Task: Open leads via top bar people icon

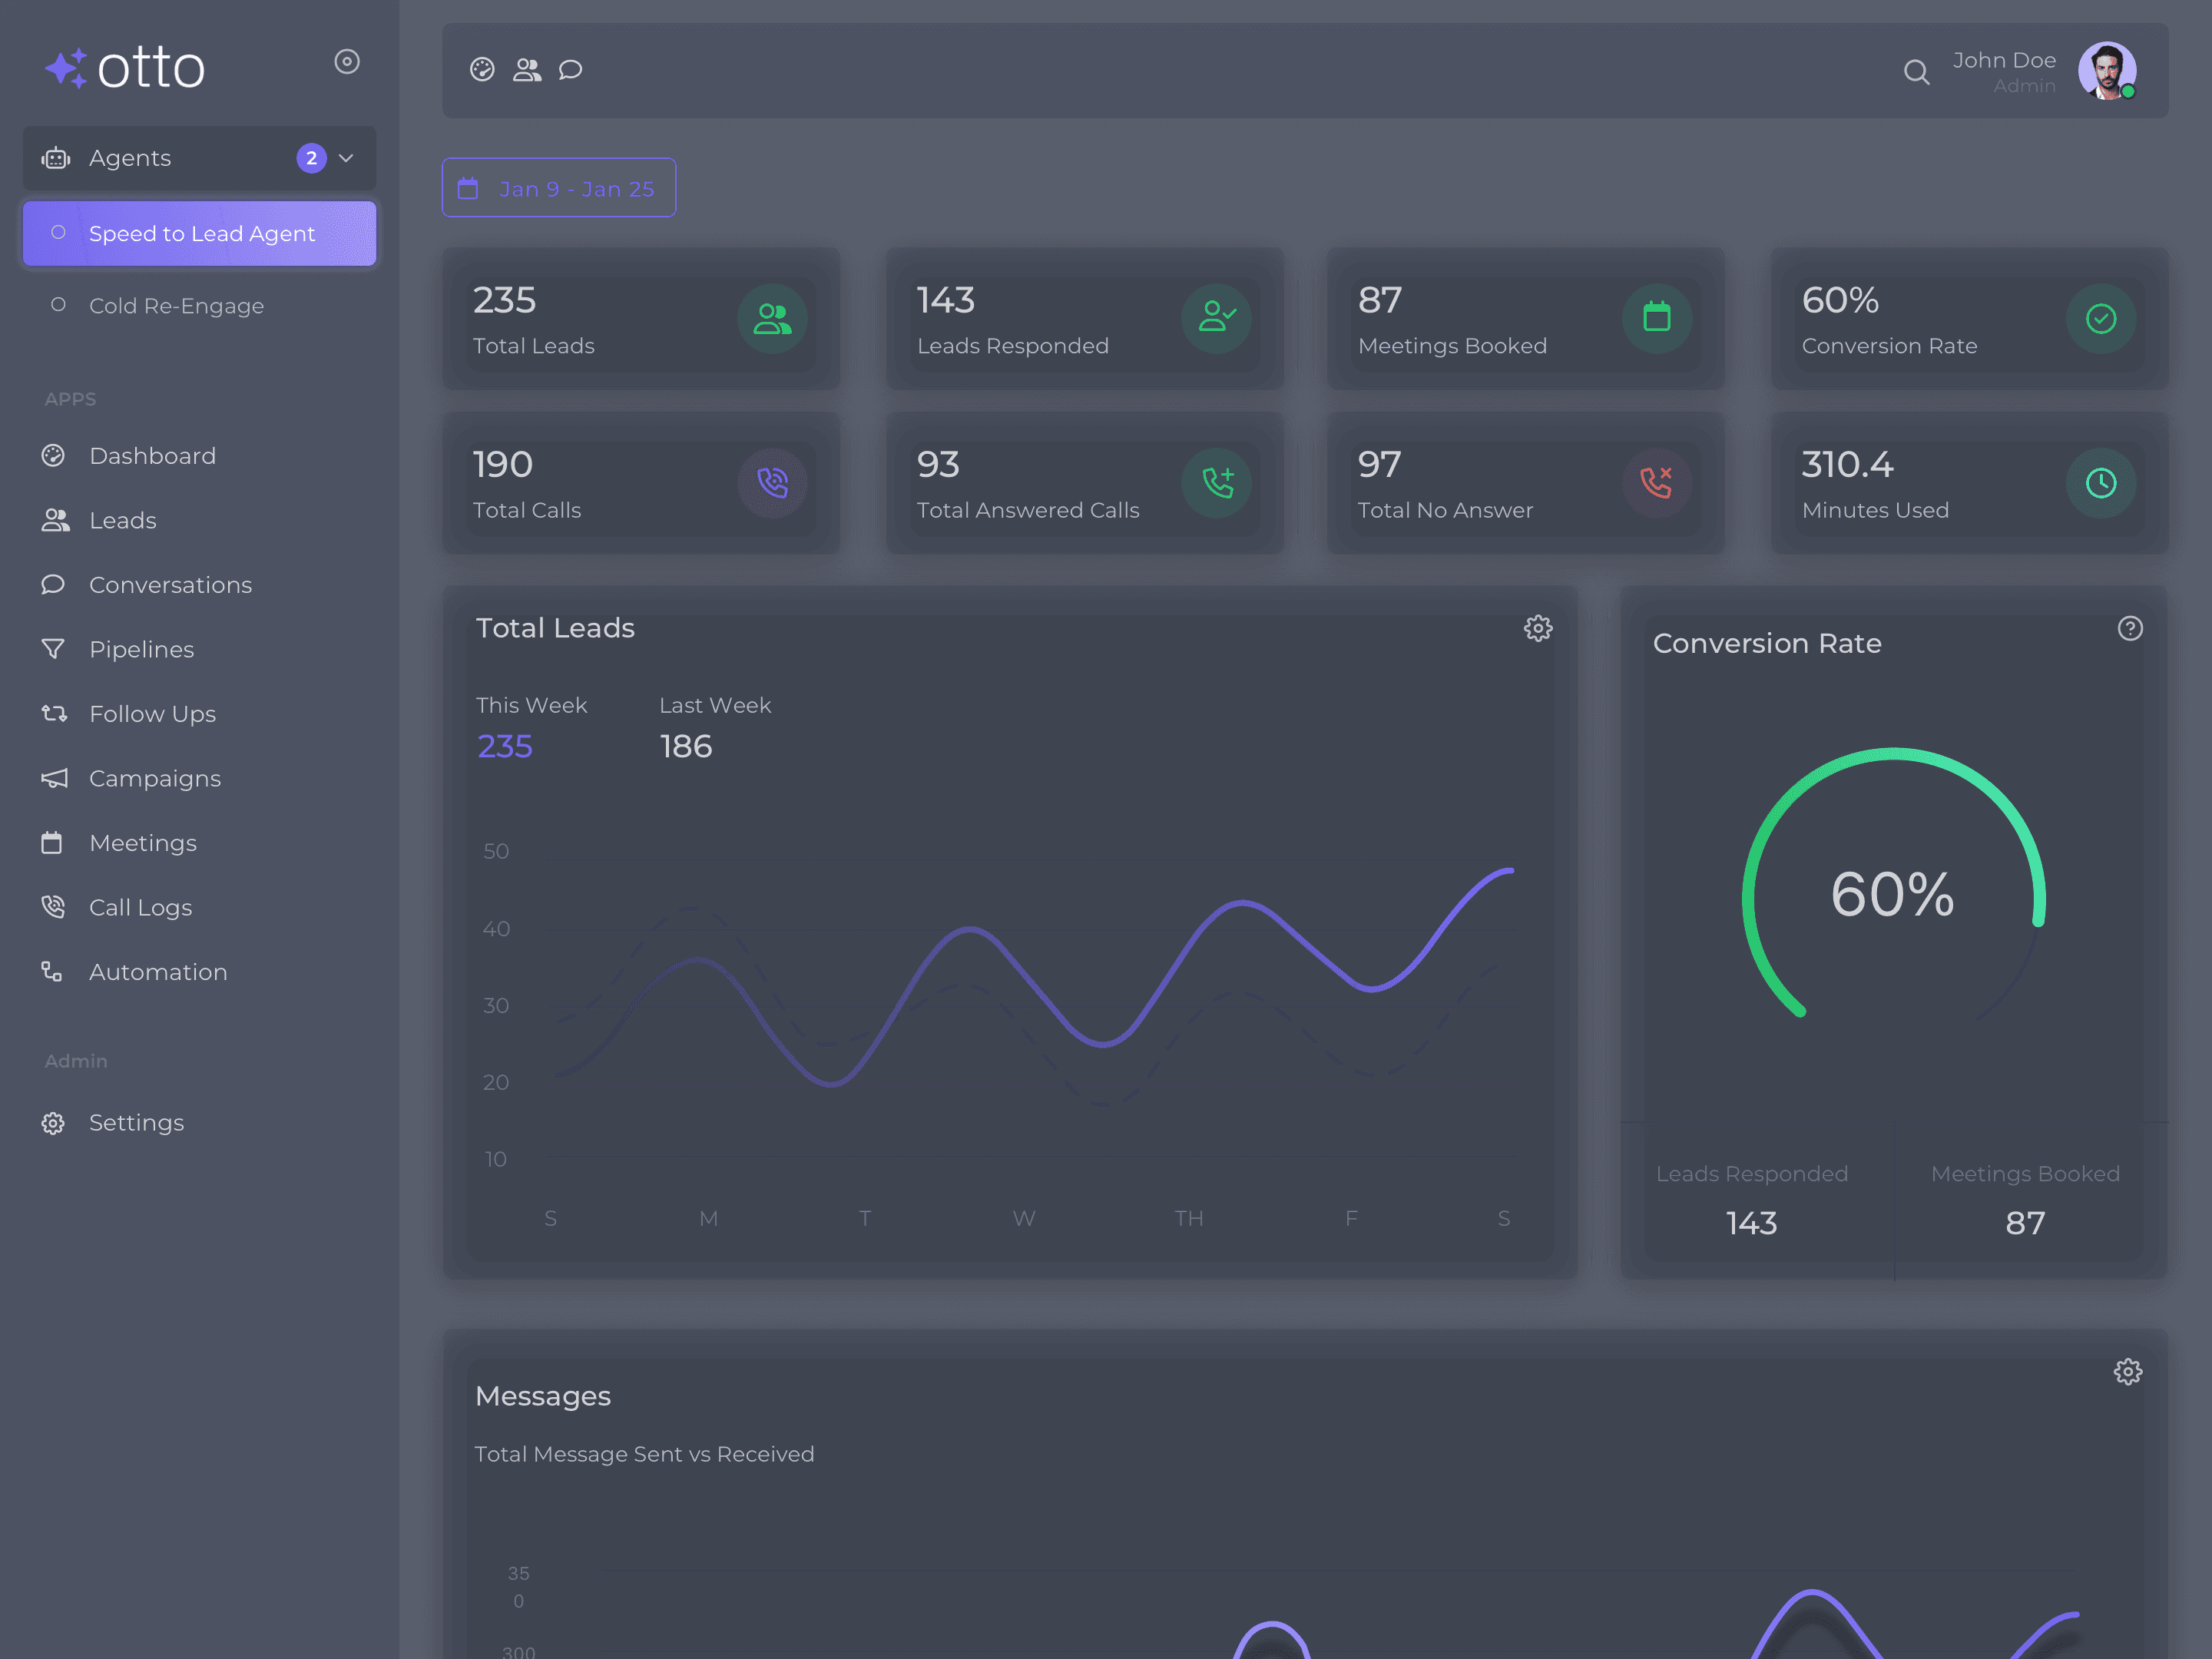Action: coord(527,69)
